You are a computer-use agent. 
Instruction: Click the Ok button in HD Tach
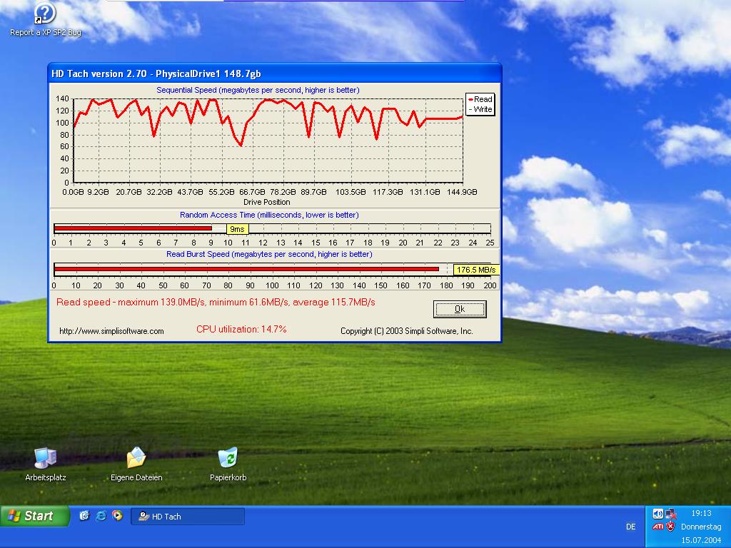click(460, 309)
